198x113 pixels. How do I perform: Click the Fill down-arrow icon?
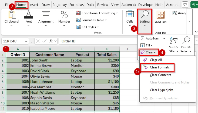143,45
